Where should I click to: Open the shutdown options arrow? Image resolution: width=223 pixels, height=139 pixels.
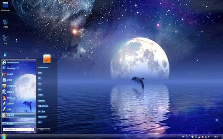coord(48,129)
